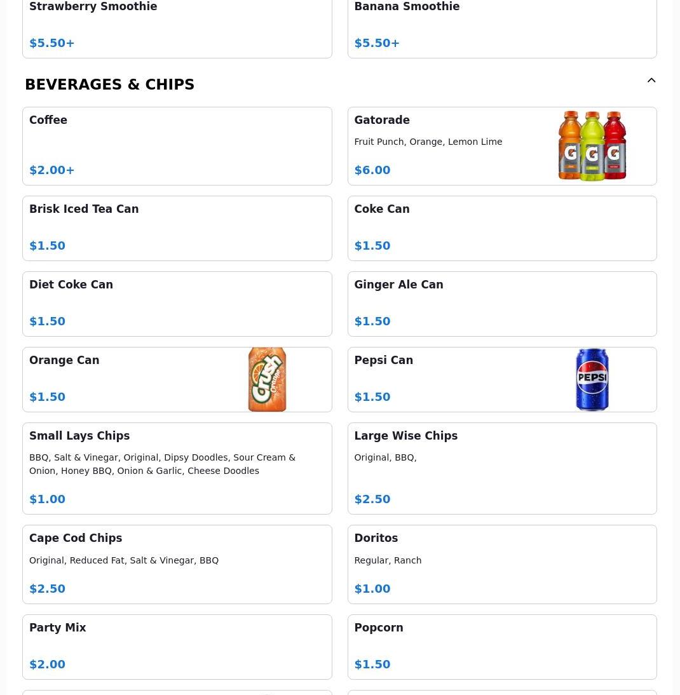Open the Coffee menu item
This screenshot has height=695, width=680.
[177, 145]
